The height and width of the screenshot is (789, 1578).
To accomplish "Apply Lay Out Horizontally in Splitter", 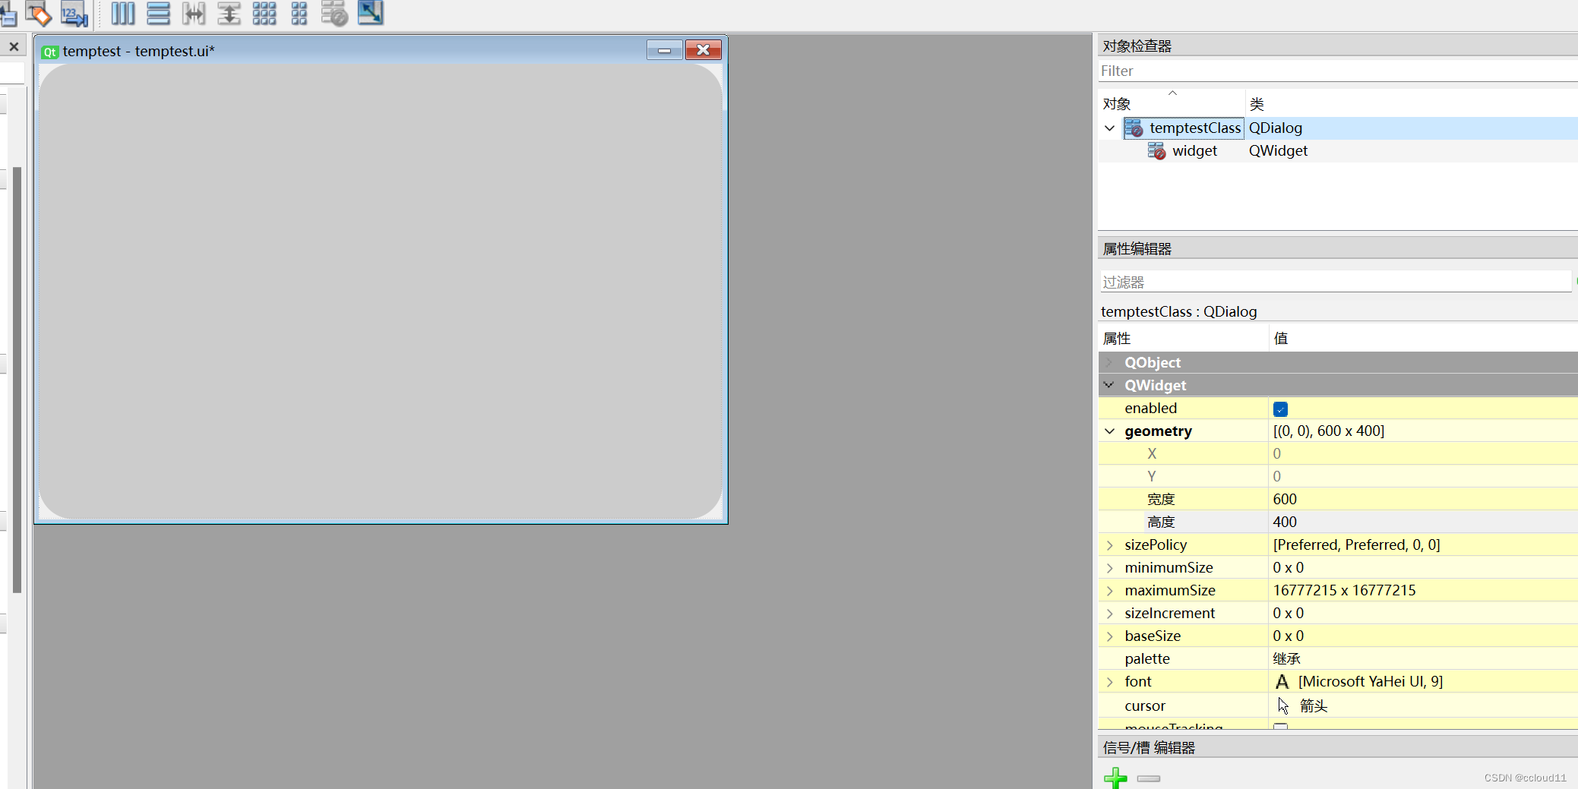I will pos(194,14).
